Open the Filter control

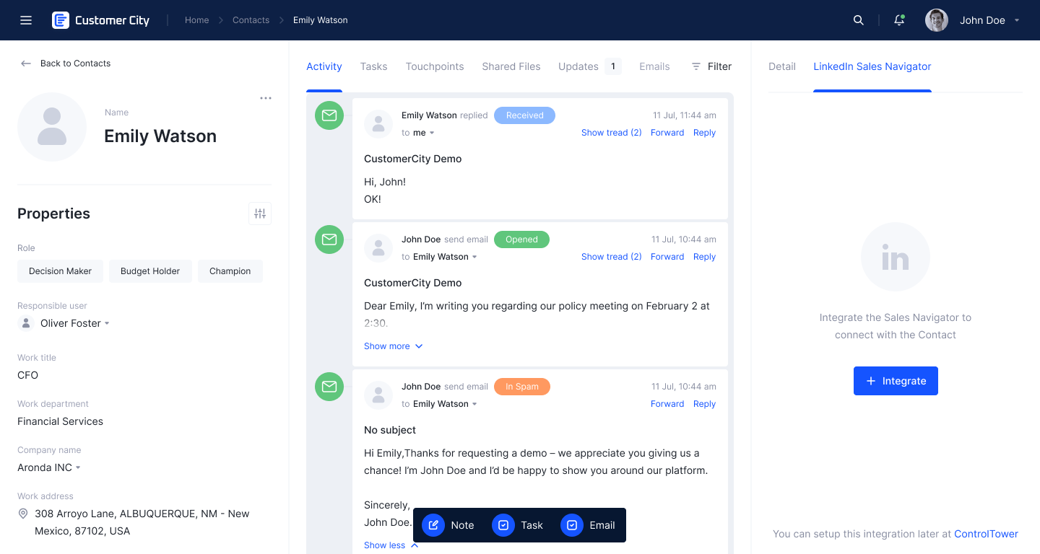[x=711, y=66]
